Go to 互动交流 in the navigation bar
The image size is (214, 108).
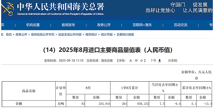(x=181, y=25)
